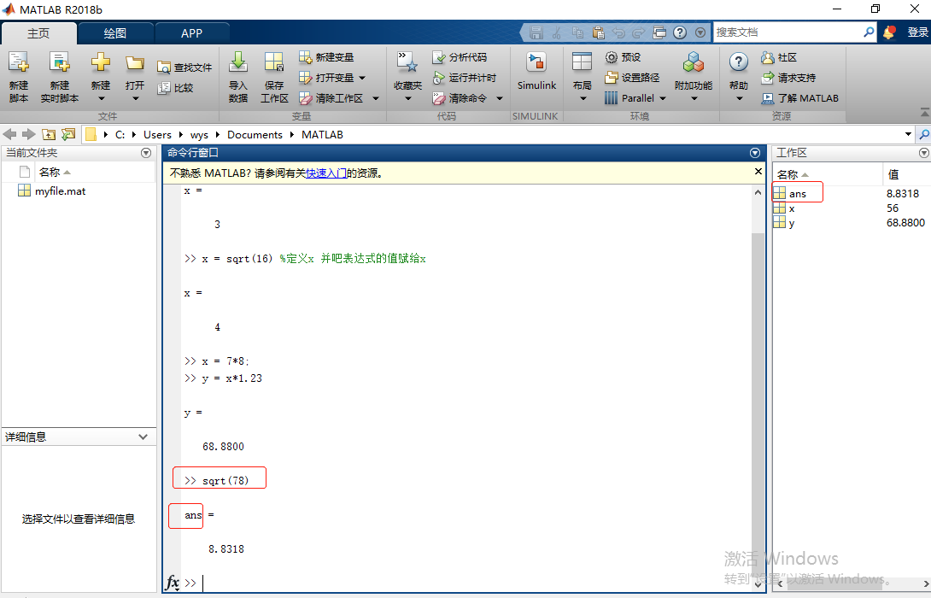
Task: Click the Open (打开) folder icon
Action: 135,62
